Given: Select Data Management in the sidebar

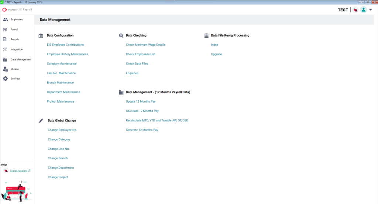Looking at the screenshot, I should pos(21,59).
